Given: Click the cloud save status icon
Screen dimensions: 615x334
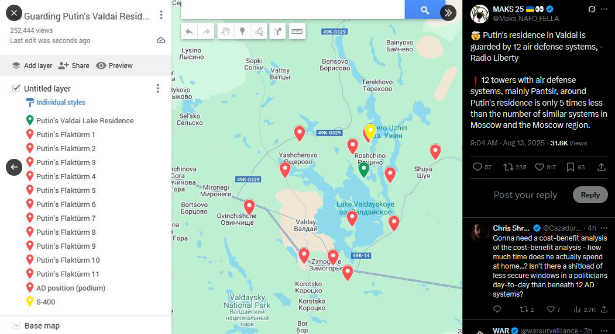Looking at the screenshot, I should tap(161, 40).
